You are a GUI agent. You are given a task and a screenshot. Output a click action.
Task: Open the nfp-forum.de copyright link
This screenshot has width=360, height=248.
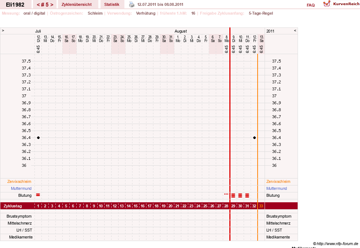(335, 244)
